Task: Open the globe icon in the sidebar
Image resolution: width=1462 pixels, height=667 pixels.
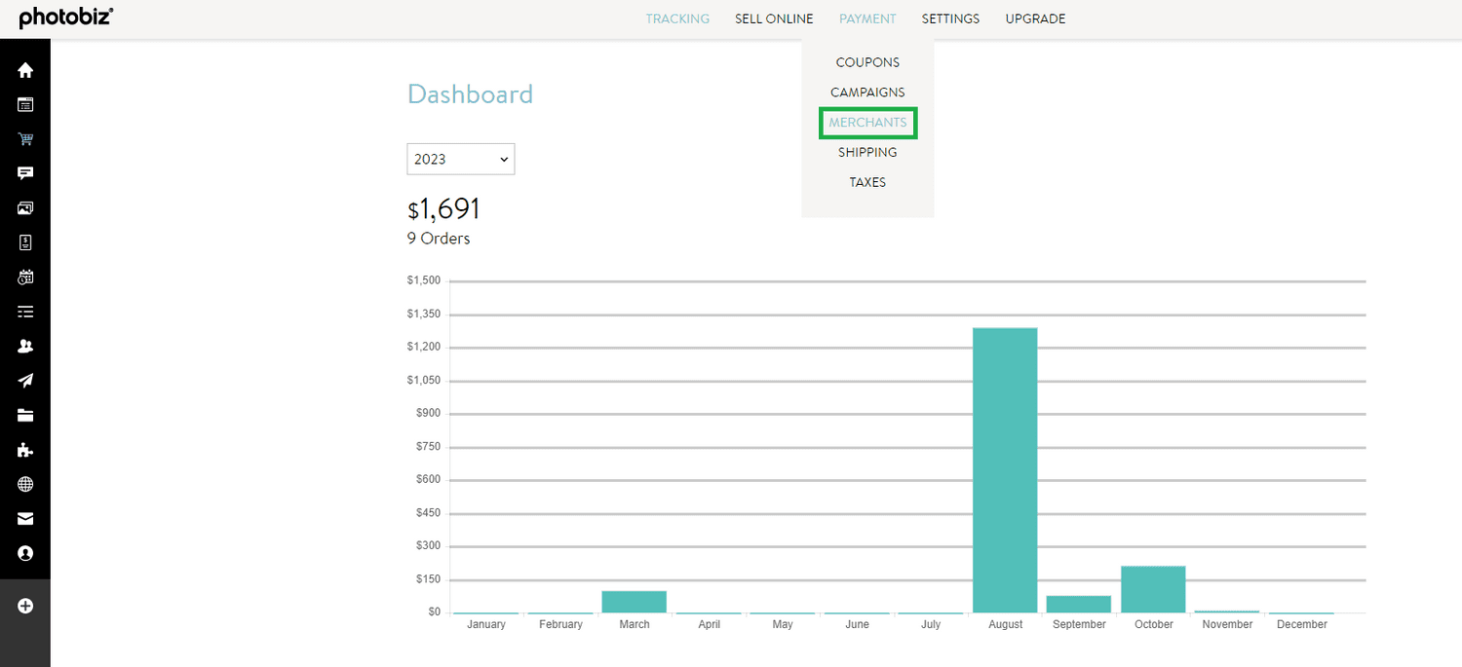Action: [25, 484]
